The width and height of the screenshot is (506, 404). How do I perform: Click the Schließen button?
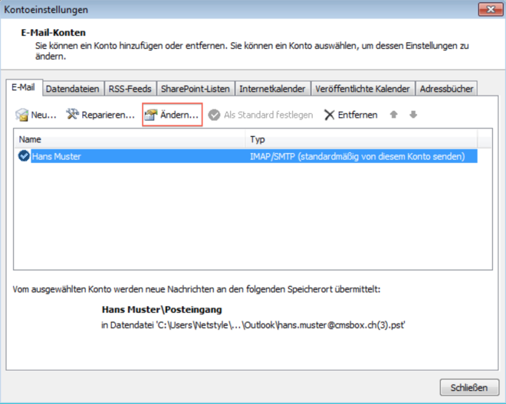pos(469,387)
